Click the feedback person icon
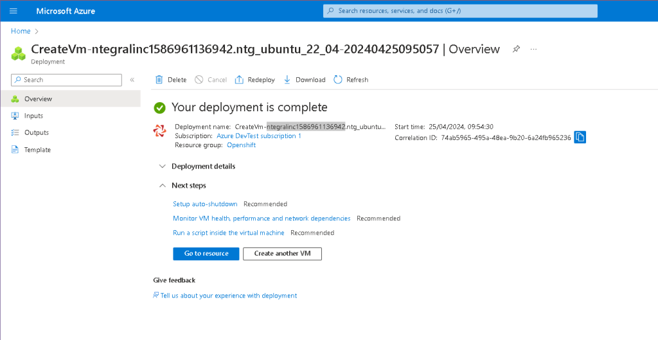 [x=156, y=295]
